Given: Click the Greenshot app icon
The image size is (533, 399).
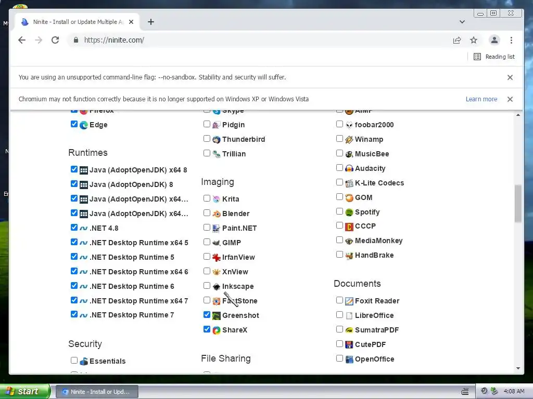Looking at the screenshot, I should click(x=216, y=315).
